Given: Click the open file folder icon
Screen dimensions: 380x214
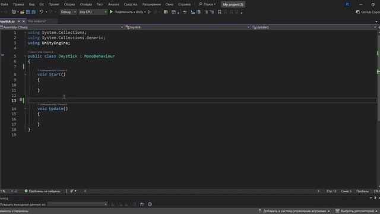Looking at the screenshot, I should 22,12.
